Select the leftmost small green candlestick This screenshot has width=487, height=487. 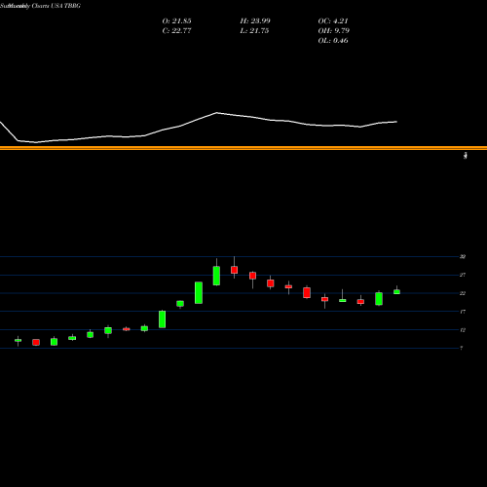pos(18,340)
